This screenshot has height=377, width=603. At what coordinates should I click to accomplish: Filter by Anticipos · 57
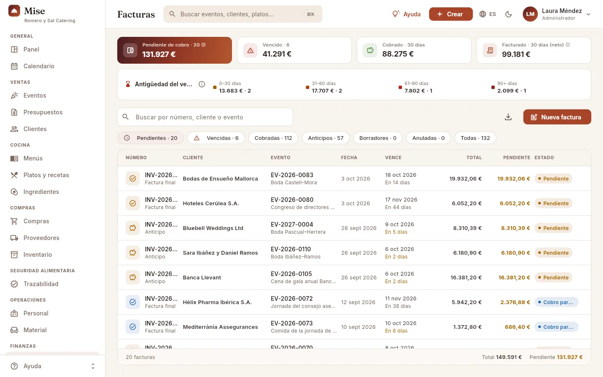tap(326, 138)
